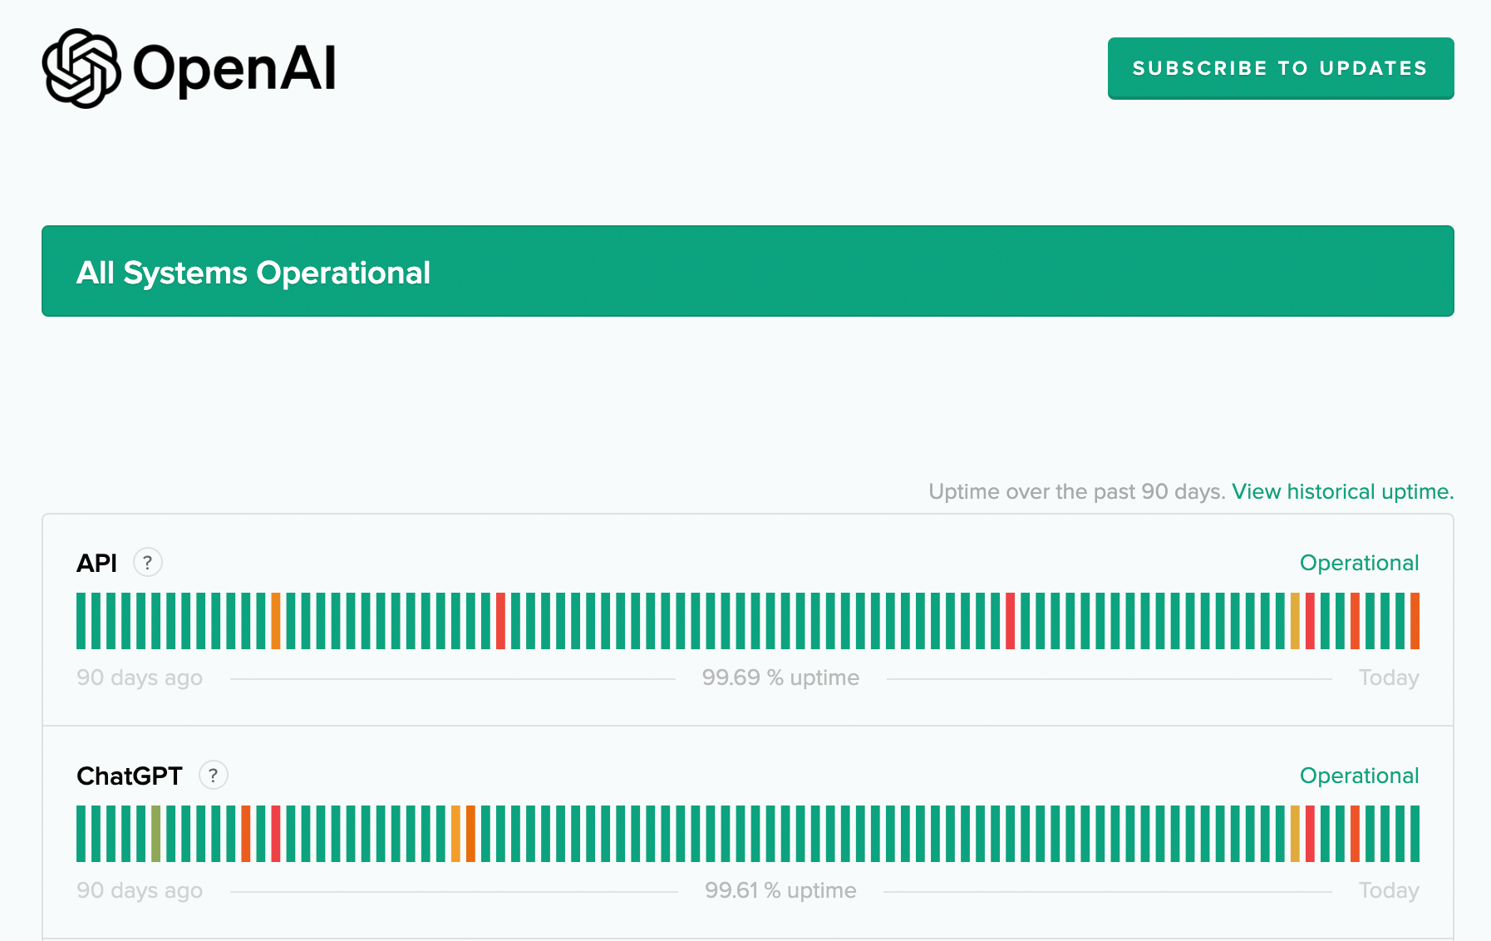Click the All Systems Operational banner

(747, 271)
